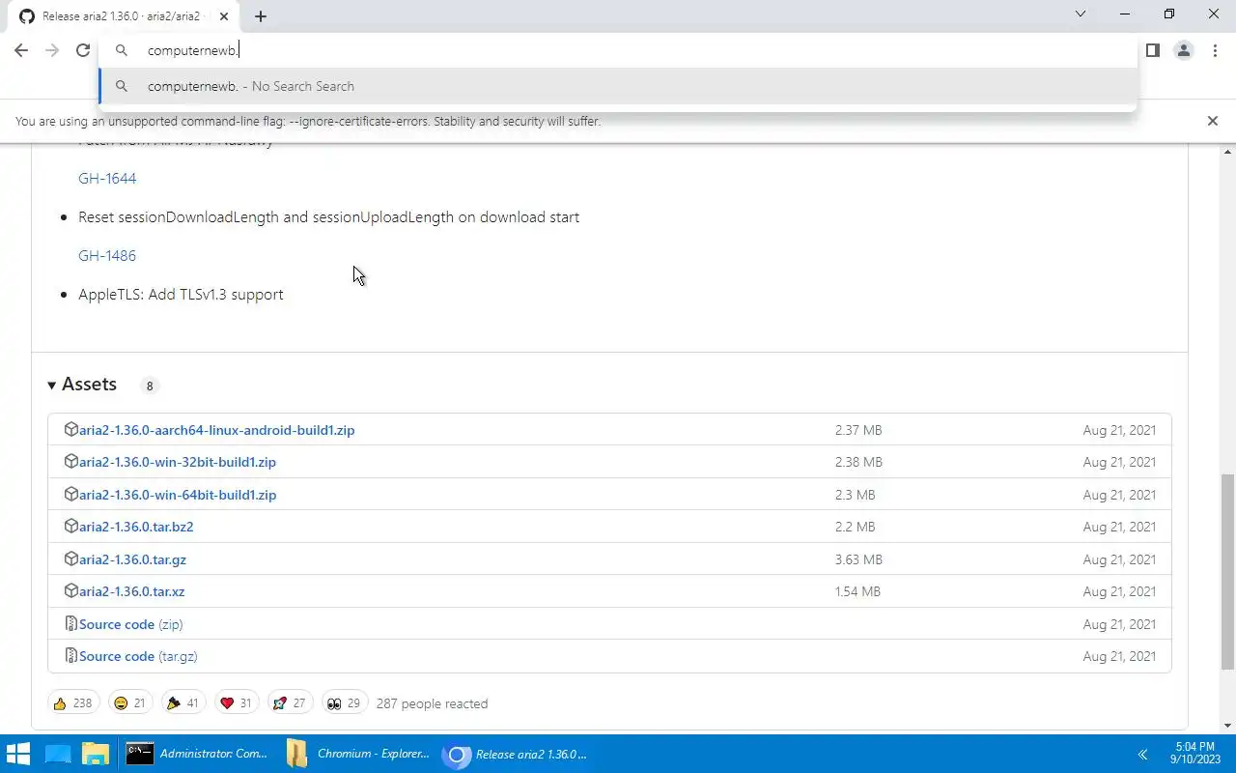This screenshot has height=773, width=1236.
Task: Download aria2-1.36.0.tar.gz
Action: (132, 559)
